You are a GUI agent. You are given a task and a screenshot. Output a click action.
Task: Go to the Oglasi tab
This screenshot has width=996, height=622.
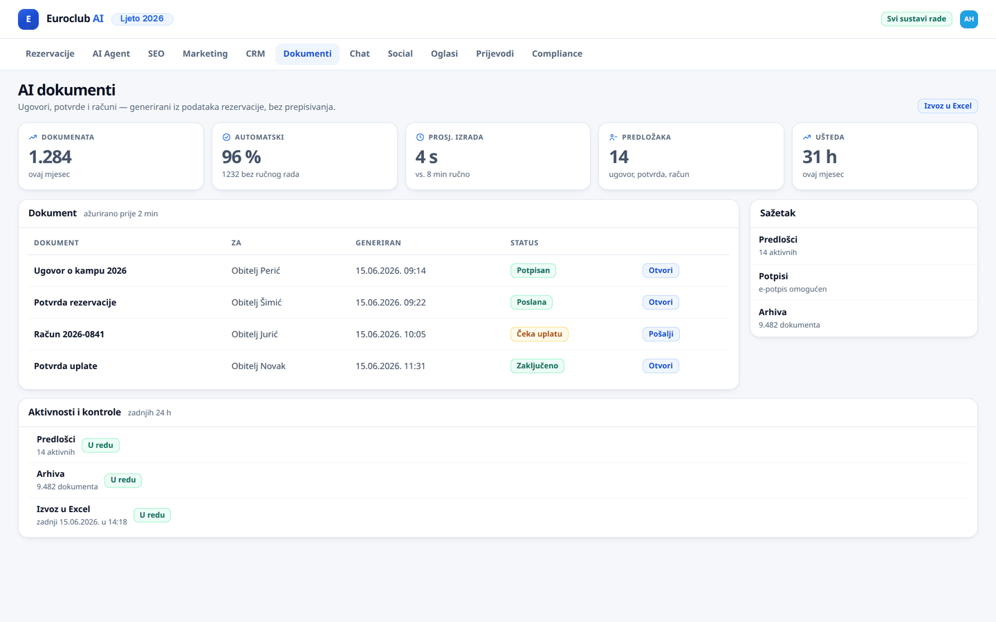[x=444, y=54]
